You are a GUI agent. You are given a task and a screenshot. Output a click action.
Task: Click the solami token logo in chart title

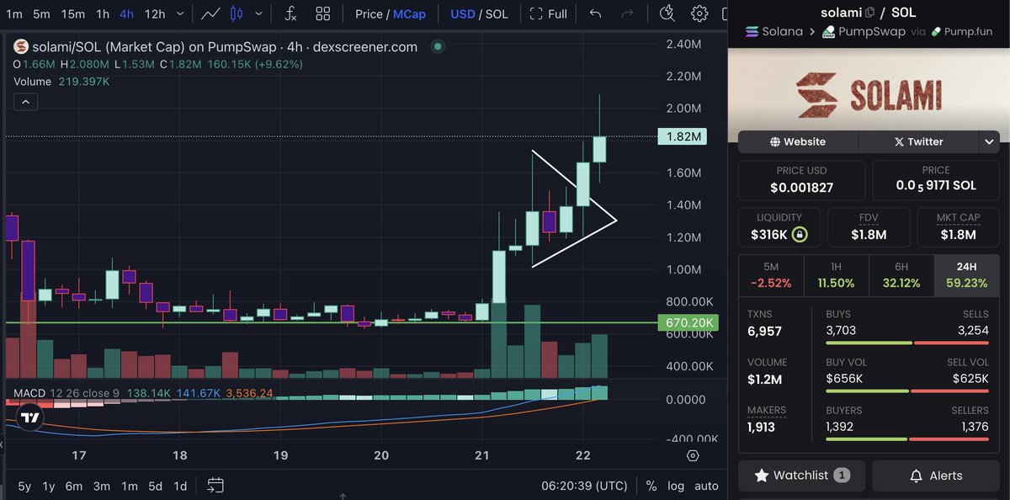(x=21, y=47)
